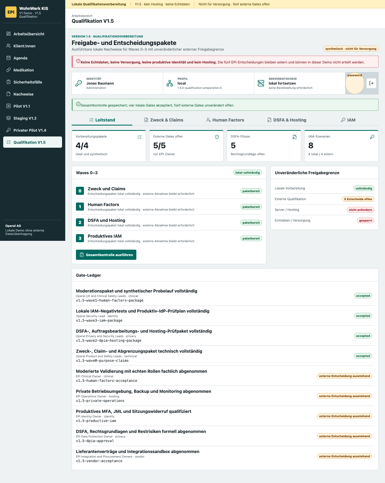The image size is (385, 483).
Task: Click the Human Factors wave 1 row title
Action: tap(103, 205)
